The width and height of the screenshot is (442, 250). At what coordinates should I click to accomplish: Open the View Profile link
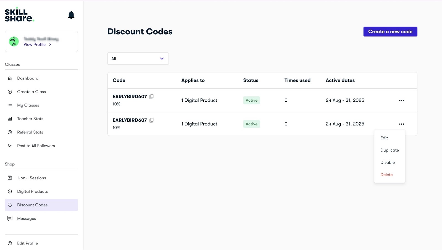click(37, 44)
